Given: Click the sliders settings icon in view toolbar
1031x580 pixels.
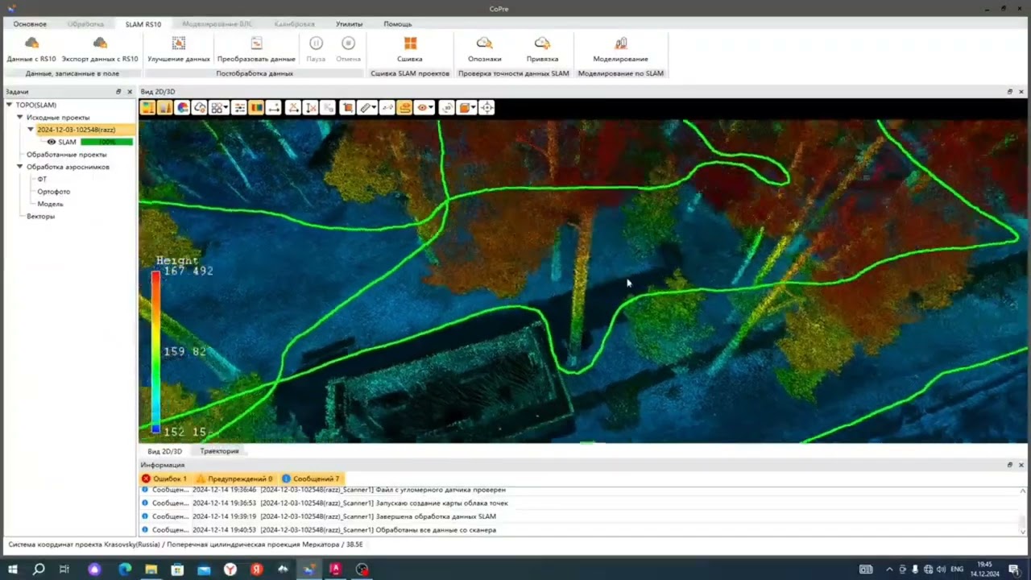Looking at the screenshot, I should [239, 107].
